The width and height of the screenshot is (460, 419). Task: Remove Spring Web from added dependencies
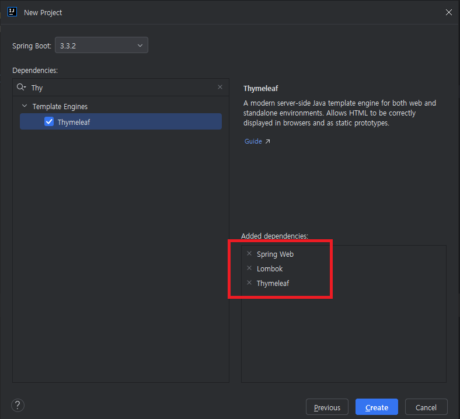pyautogui.click(x=249, y=253)
